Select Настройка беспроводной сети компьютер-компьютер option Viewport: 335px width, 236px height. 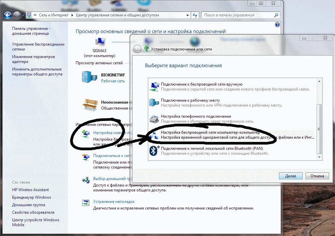coord(233,135)
